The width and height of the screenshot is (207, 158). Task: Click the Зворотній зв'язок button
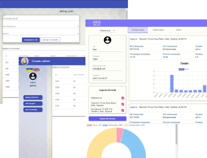coord(108,118)
